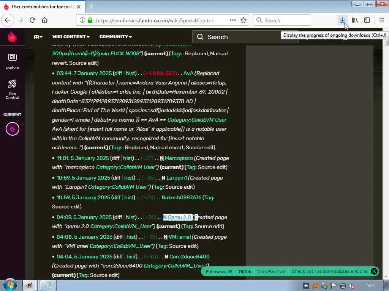Reload the page with the refresh icon
389x291 pixels.
click(32, 20)
